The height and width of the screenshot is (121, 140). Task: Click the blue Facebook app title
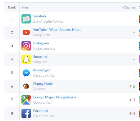coord(41,111)
